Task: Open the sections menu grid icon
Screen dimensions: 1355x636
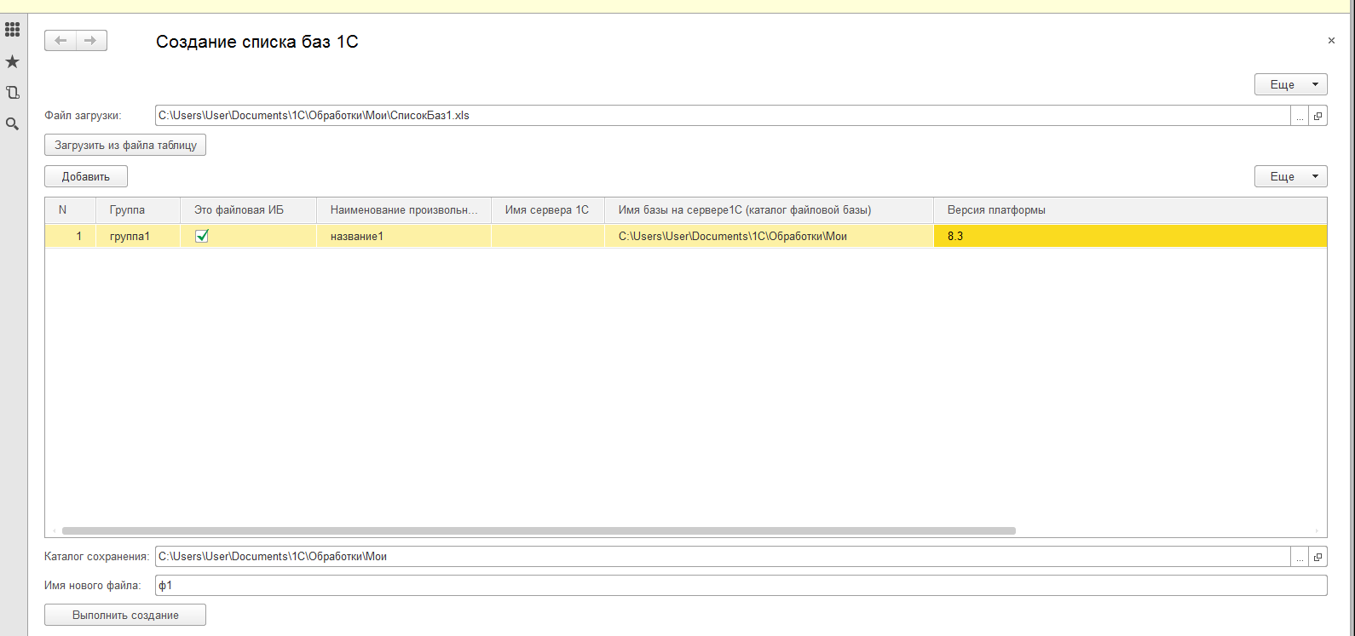Action: [12, 30]
